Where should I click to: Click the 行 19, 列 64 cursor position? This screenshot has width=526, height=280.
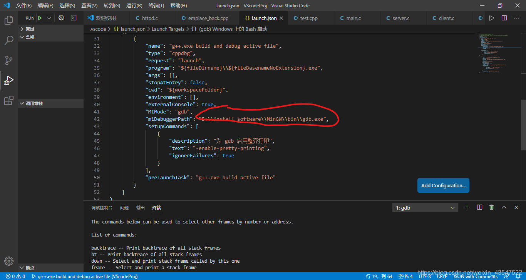(x=379, y=276)
